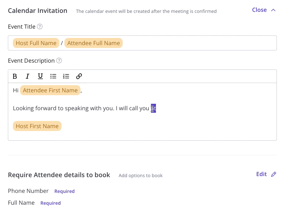Insert a hyperlink in the description
Screen dimensions: 284x209
pos(79,76)
